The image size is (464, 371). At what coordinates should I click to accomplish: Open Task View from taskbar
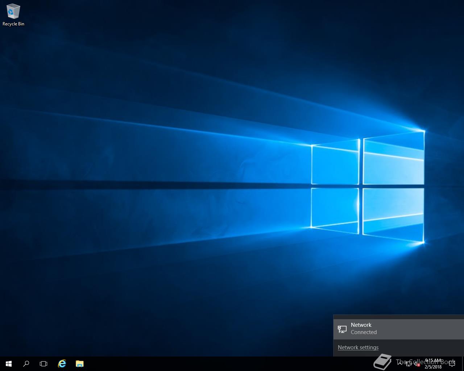point(43,364)
